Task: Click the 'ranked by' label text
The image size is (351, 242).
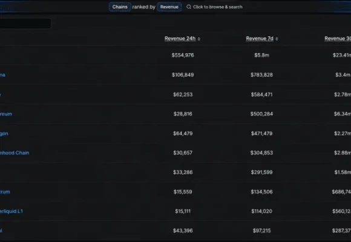Action: coord(143,7)
